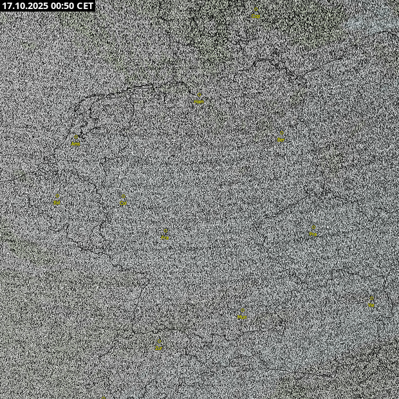This screenshot has height=399, width=399.
Task: Click the yellow "Ams" city label
Action: tap(76, 144)
